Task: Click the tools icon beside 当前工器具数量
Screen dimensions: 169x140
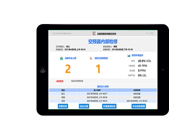Action: click(x=91, y=58)
